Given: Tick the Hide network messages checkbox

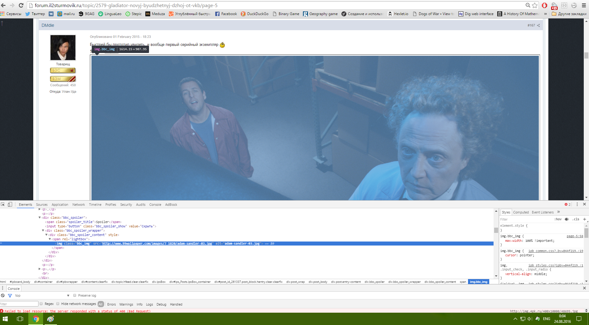Looking at the screenshot, I should coord(58,304).
